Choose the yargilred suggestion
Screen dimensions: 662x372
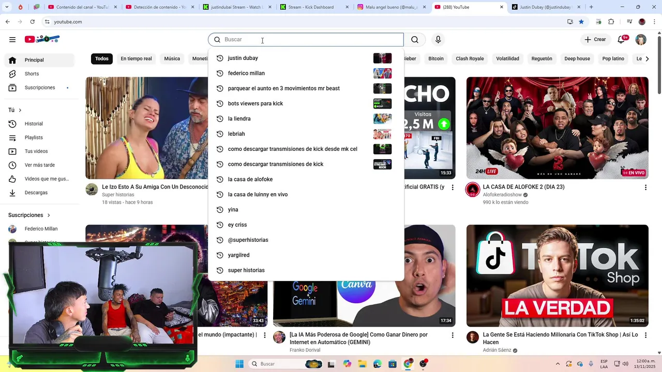coord(306,255)
